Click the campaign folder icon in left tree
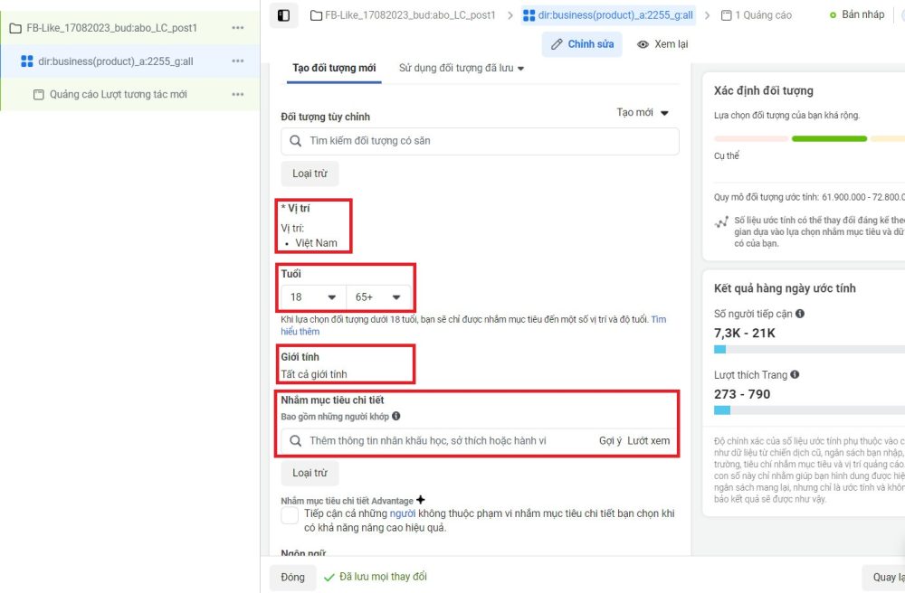 point(15,28)
